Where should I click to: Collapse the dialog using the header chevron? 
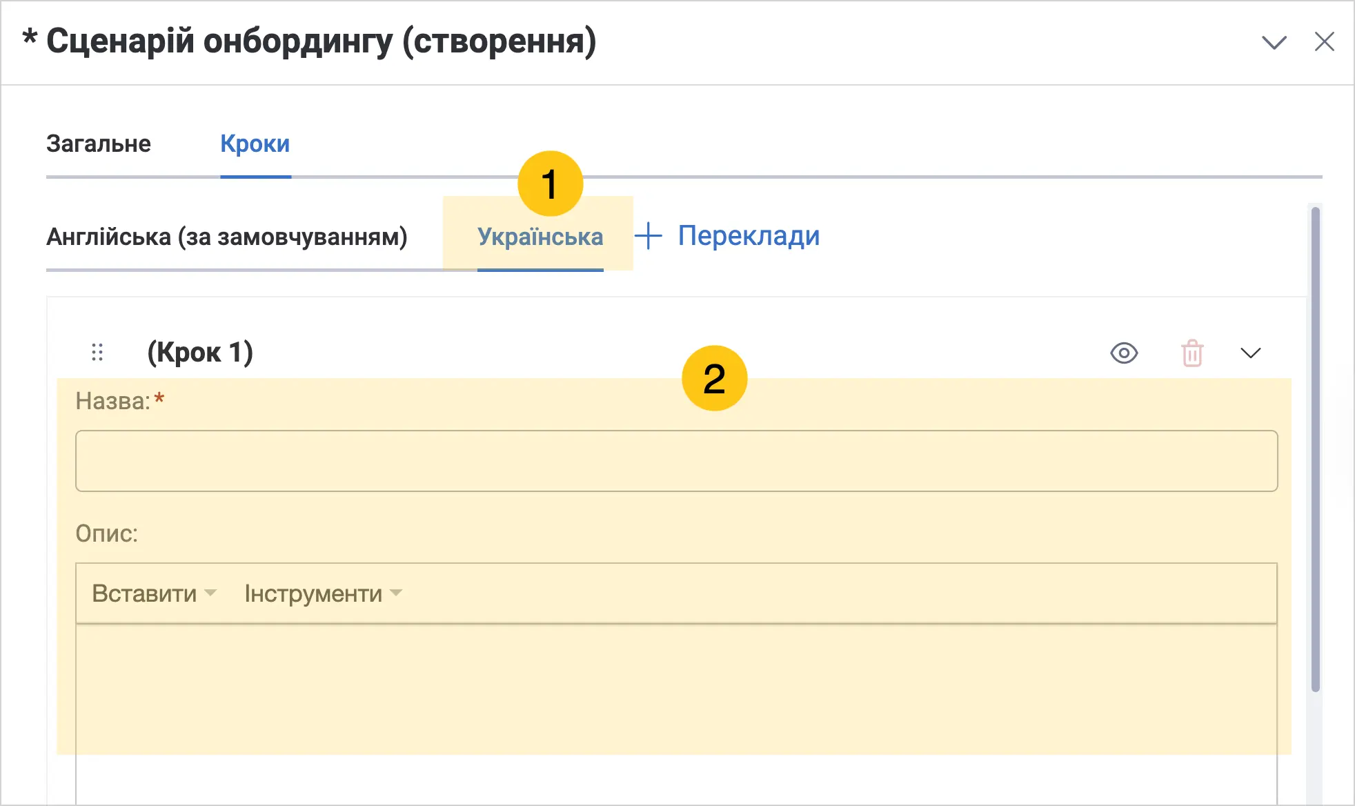pos(1274,42)
